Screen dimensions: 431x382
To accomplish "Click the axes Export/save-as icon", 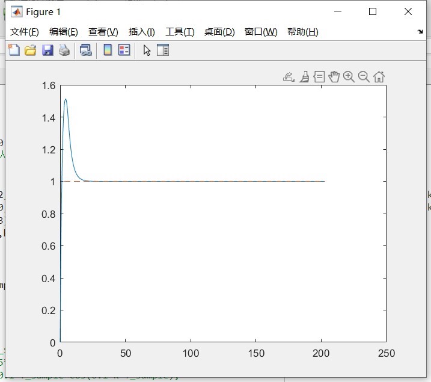I will pyautogui.click(x=289, y=77).
